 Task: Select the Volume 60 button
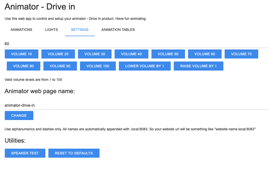click(205, 54)
